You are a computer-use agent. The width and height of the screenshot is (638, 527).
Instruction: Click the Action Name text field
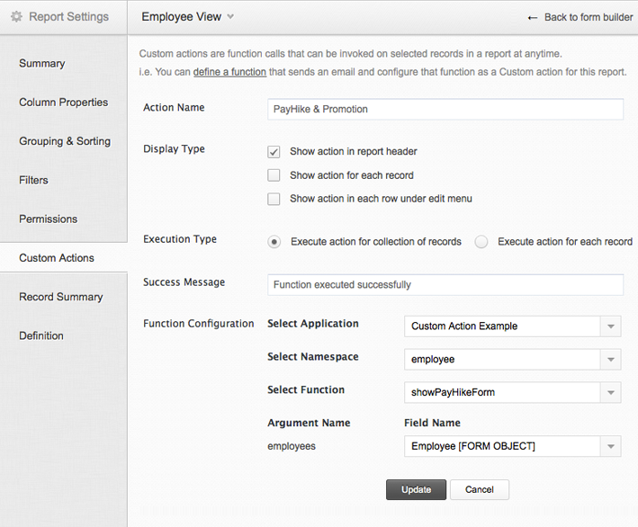pos(445,109)
